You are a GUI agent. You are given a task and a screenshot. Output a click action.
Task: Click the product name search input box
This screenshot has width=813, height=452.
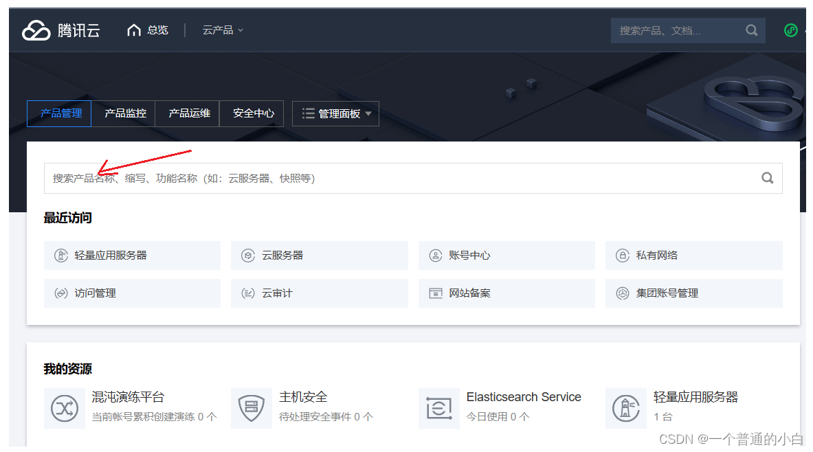click(x=413, y=179)
